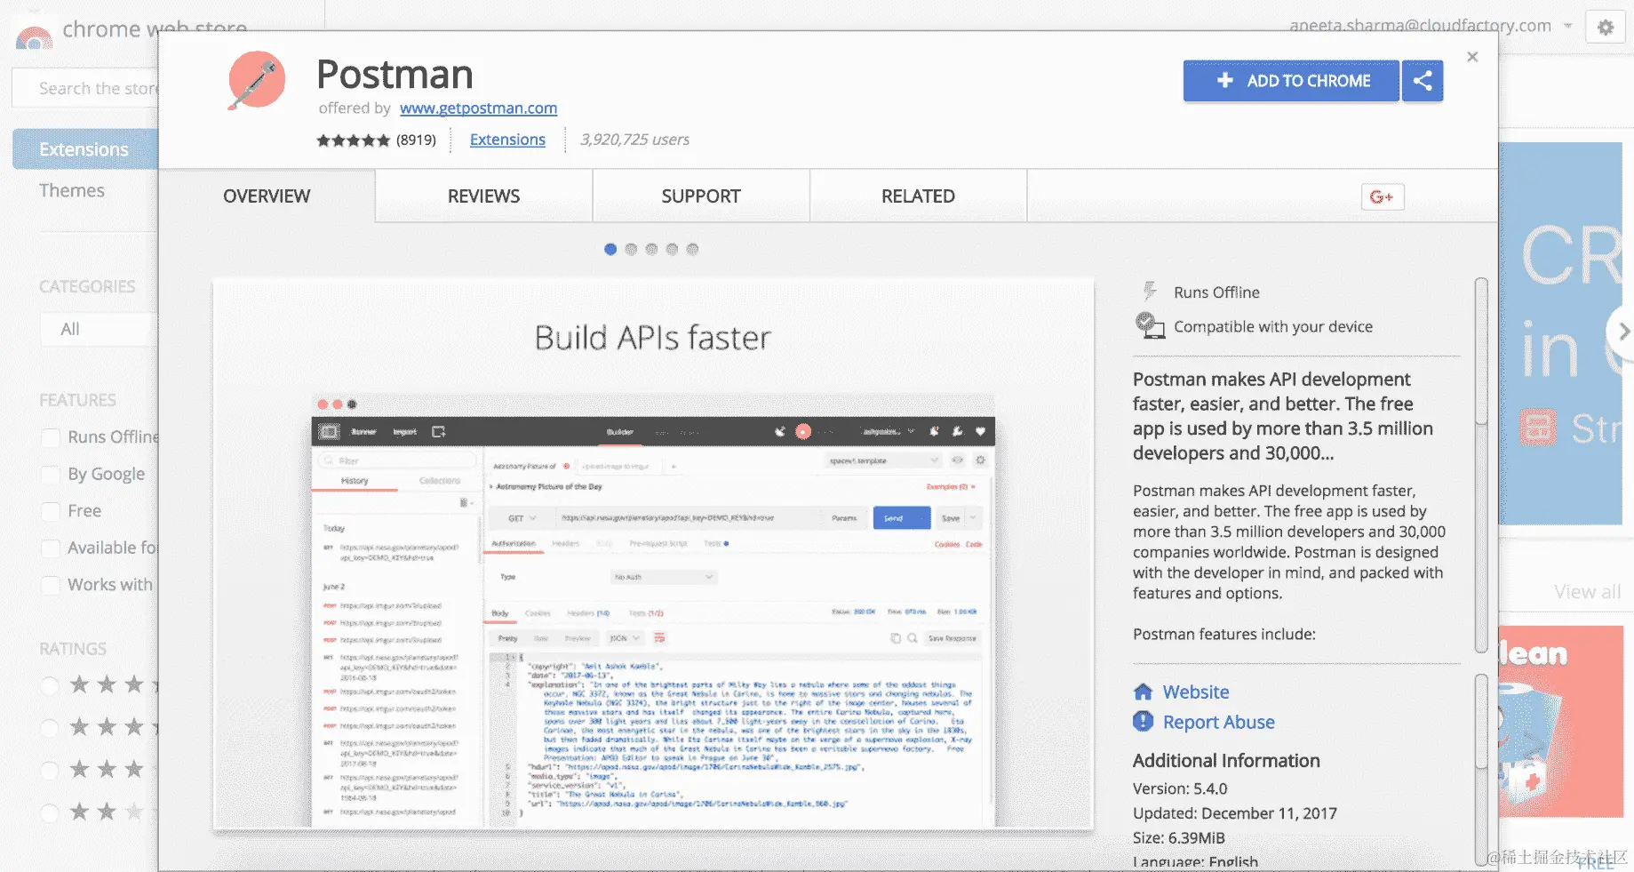Screen dimensions: 1634x872
Task: Click the Website home icon
Action: (1144, 692)
